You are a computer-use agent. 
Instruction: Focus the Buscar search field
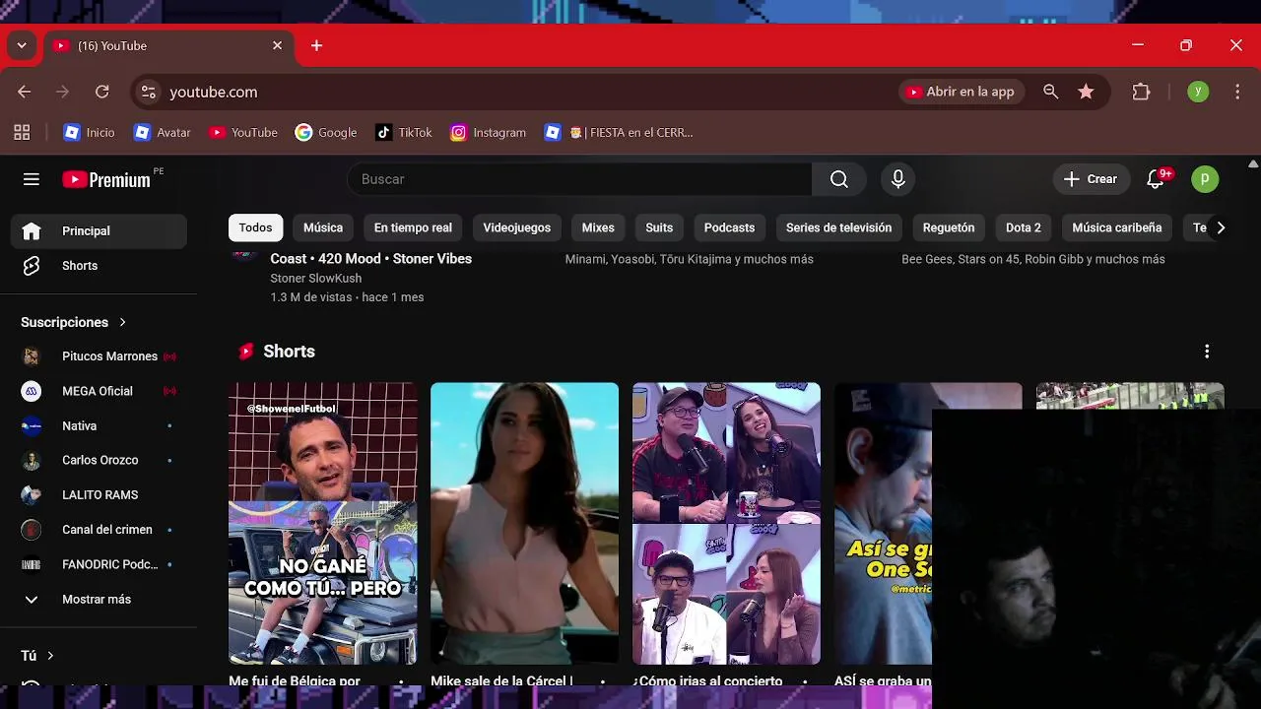click(579, 179)
